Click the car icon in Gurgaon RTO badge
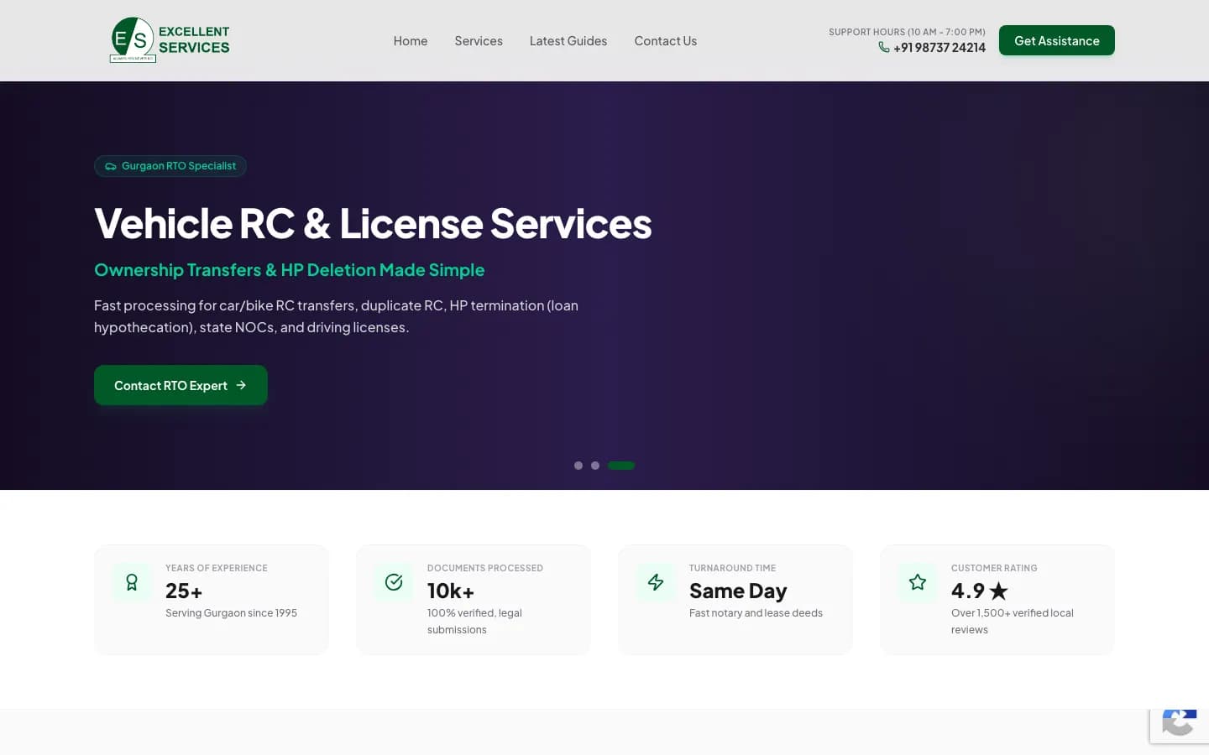Image resolution: width=1209 pixels, height=755 pixels. pyautogui.click(x=111, y=166)
